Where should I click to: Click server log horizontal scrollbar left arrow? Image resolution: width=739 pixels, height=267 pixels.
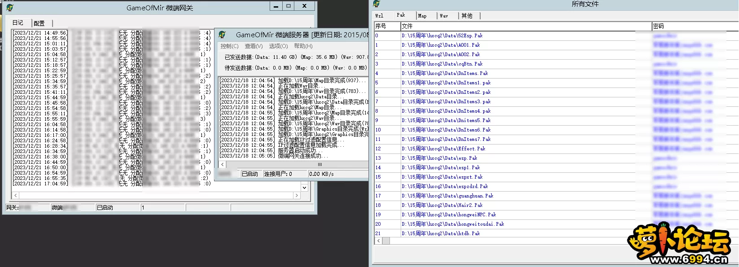click(x=223, y=165)
